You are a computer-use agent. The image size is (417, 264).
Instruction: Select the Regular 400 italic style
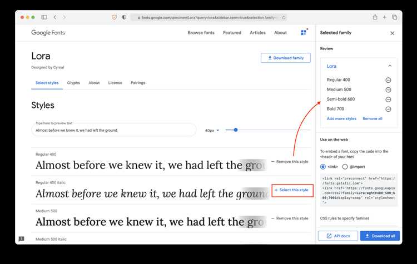[292, 190]
